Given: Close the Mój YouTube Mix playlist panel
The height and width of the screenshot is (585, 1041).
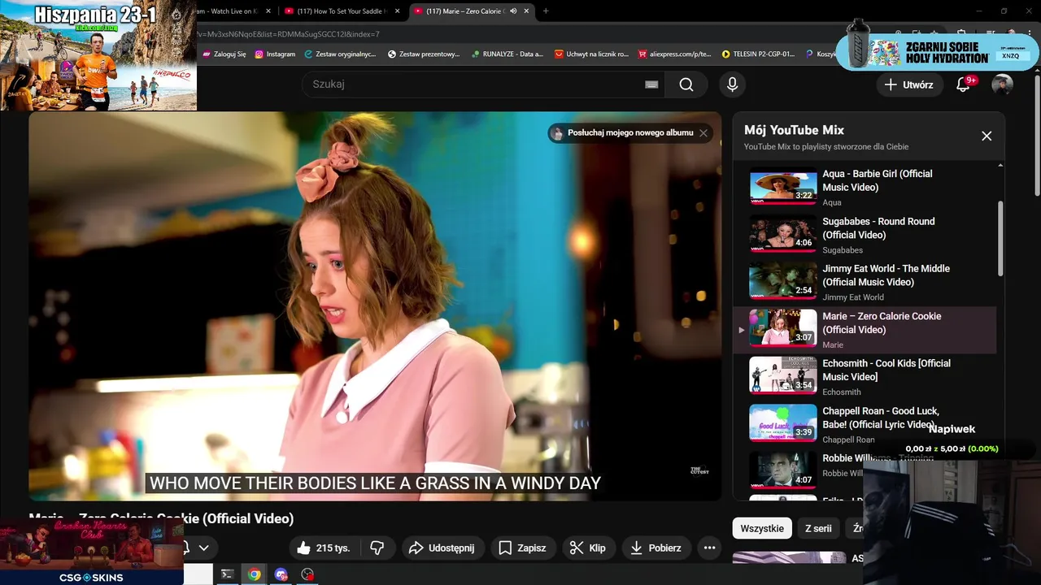Looking at the screenshot, I should point(987,136).
